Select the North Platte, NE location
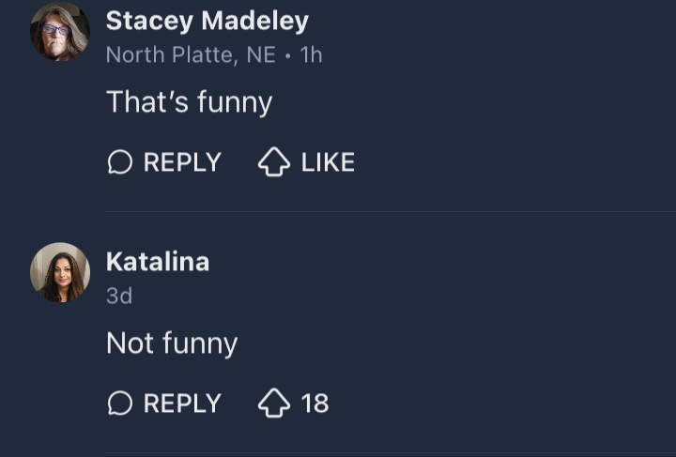 tap(191, 54)
